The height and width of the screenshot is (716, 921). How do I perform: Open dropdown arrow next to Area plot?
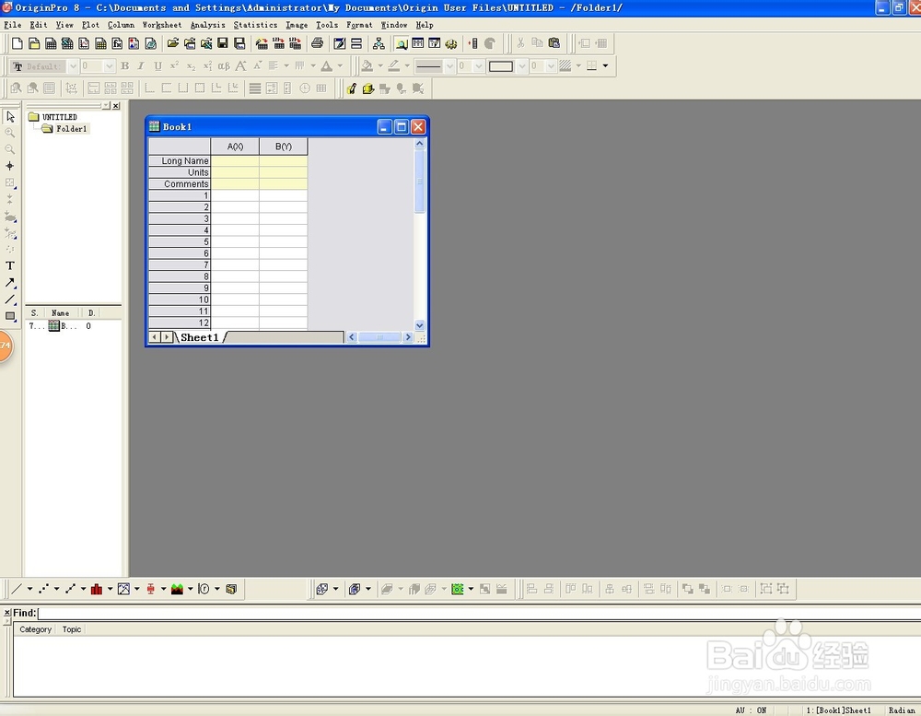click(191, 589)
